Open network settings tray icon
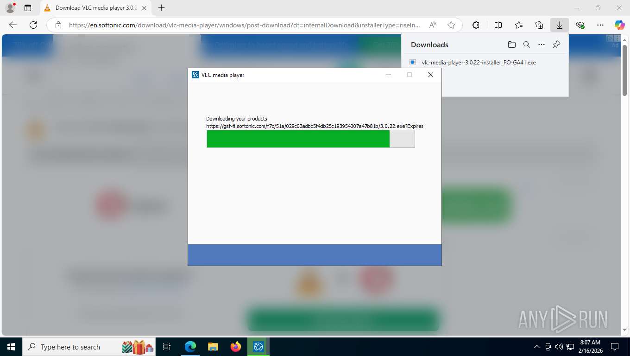Viewport: 630px width, 356px height. [x=570, y=347]
